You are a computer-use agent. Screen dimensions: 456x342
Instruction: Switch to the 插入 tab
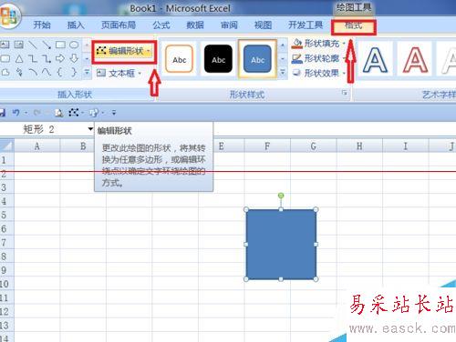coord(76,25)
